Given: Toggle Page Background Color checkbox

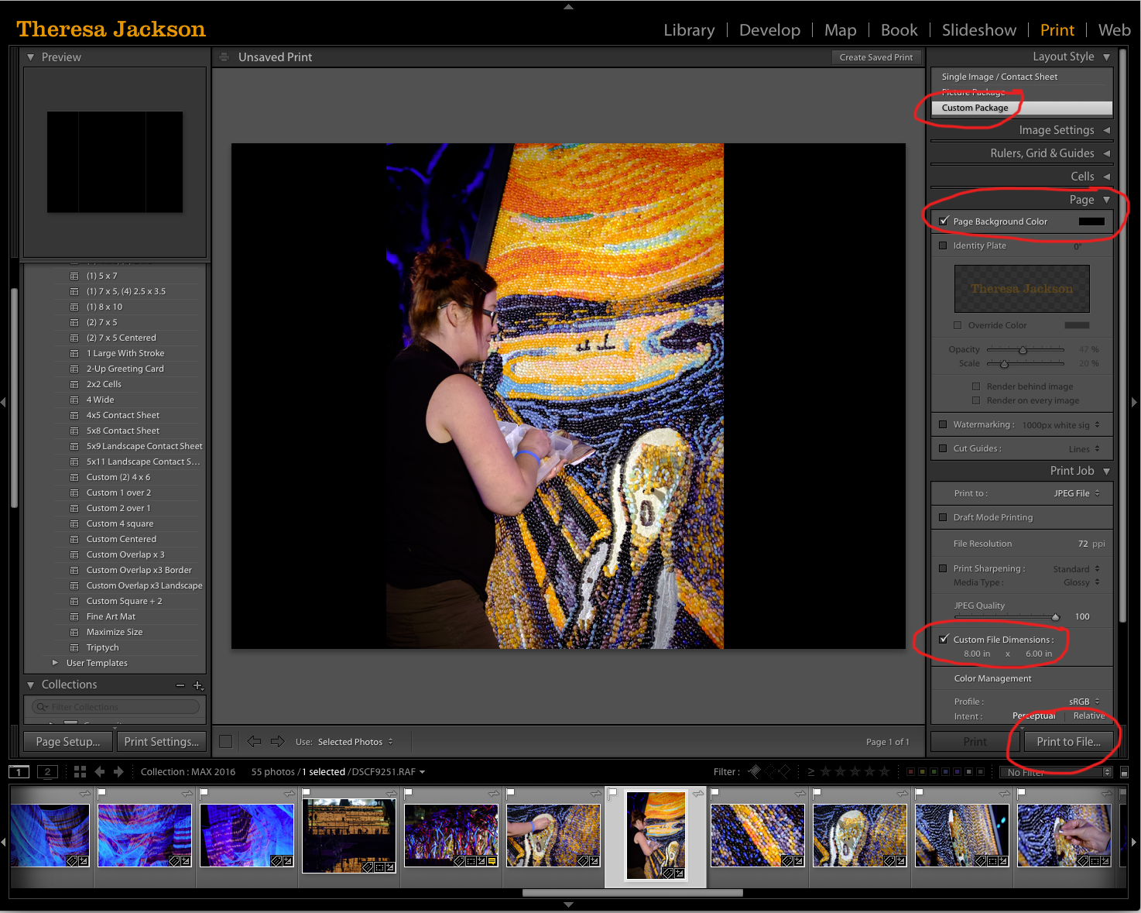Looking at the screenshot, I should tap(944, 221).
